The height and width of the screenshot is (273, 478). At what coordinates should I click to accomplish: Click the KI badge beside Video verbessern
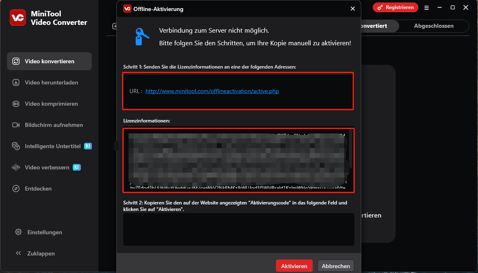click(77, 167)
